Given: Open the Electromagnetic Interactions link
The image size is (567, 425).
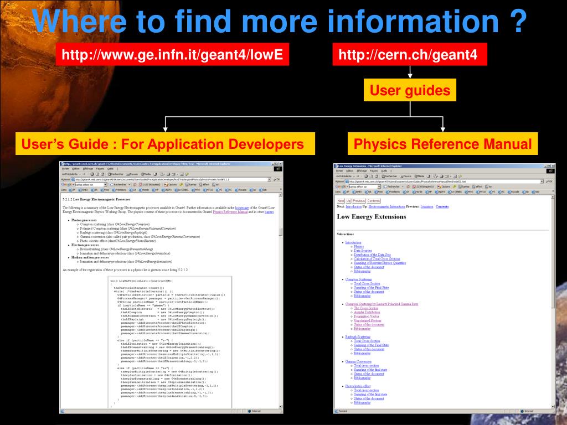Looking at the screenshot, I should click(x=386, y=206).
